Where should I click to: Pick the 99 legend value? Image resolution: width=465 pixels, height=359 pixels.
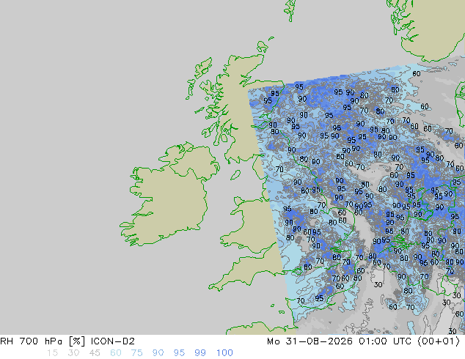[200, 353]
